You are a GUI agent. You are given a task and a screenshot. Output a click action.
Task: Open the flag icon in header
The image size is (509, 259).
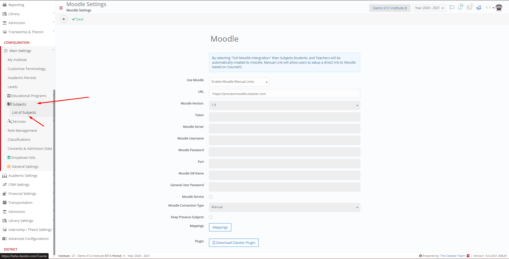[x=452, y=8]
